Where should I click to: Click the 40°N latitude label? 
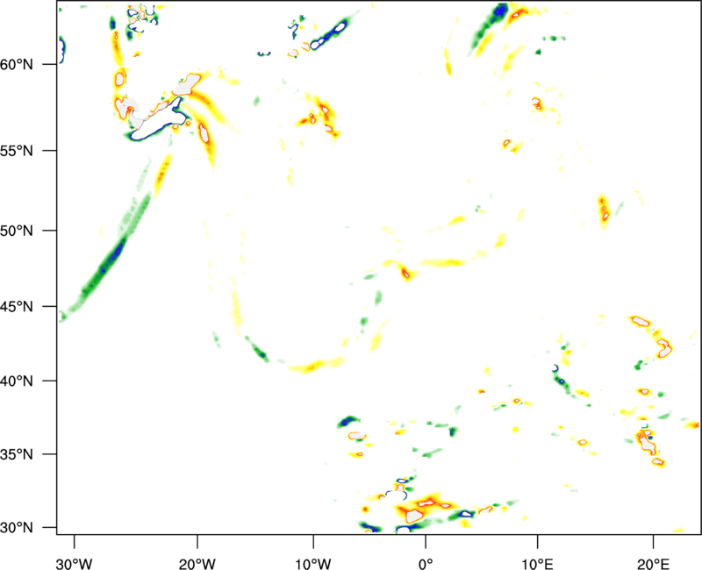(x=17, y=381)
